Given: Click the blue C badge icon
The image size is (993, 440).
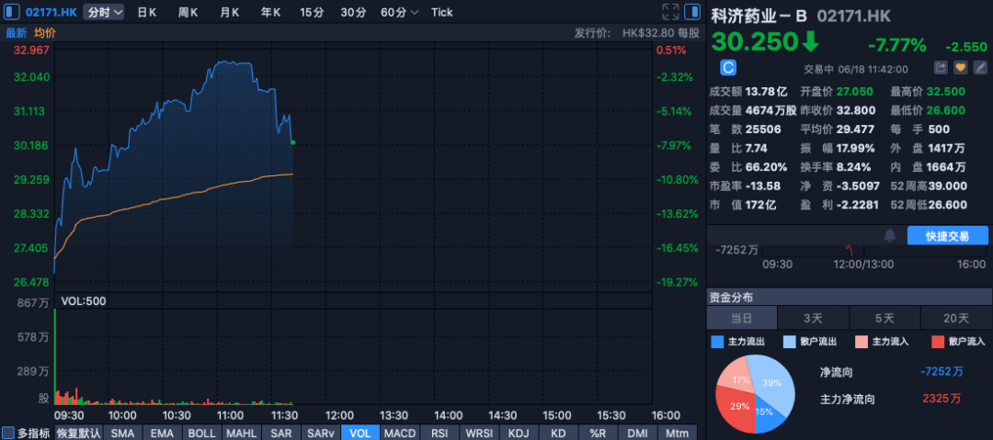Looking at the screenshot, I should 728,68.
